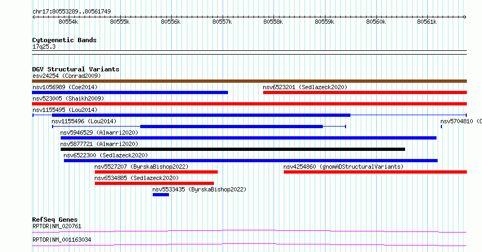Screen dimensions: 482x252
Task: Open the nsv5946529 (Almarri2020) label
Action: [99, 132]
